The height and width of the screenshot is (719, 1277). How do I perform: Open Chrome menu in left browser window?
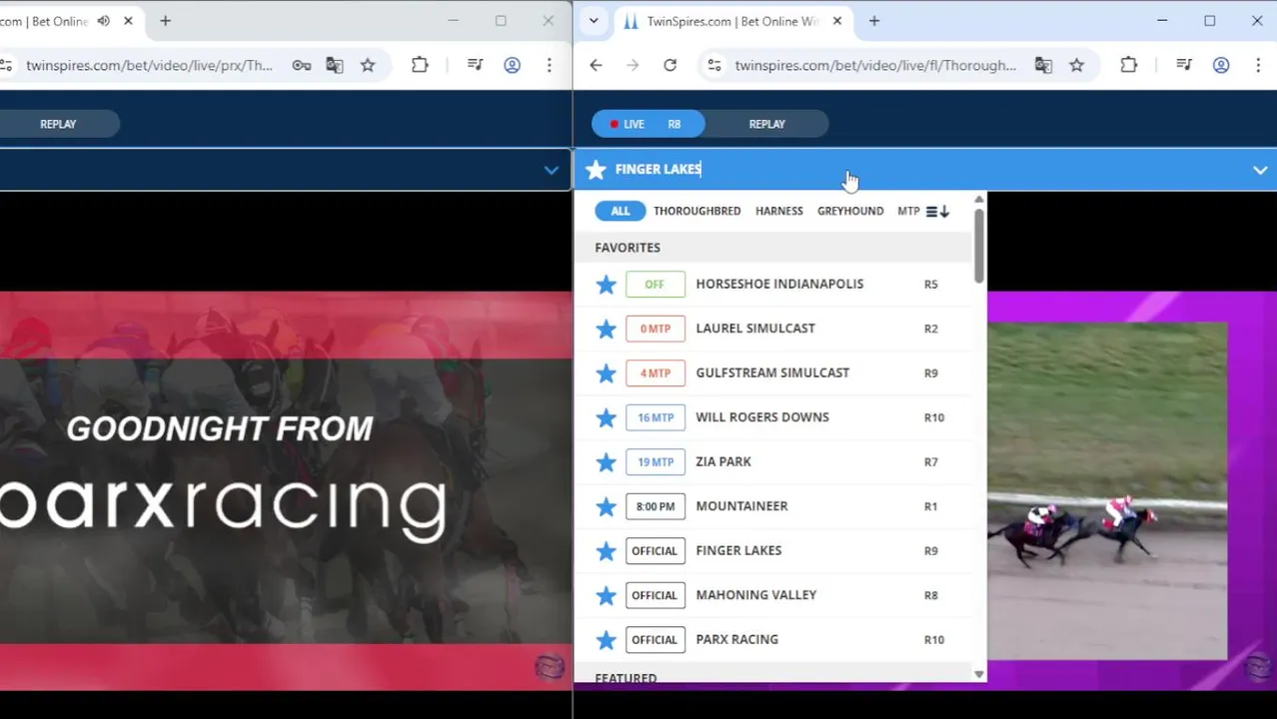(x=549, y=65)
